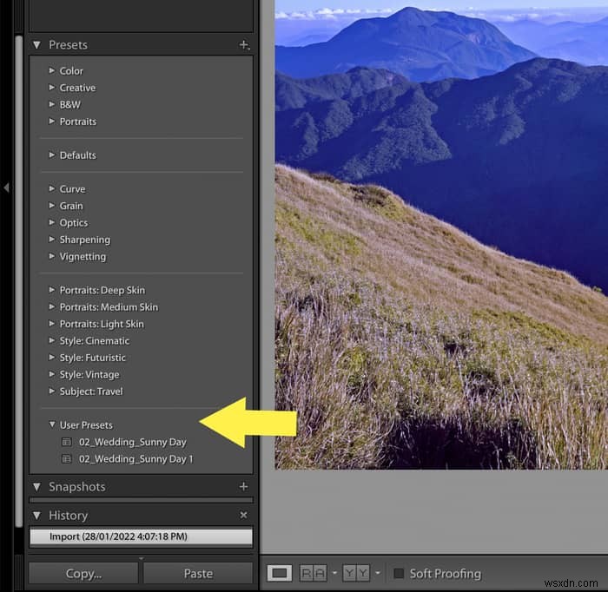Expand the Color preset group

(x=51, y=70)
